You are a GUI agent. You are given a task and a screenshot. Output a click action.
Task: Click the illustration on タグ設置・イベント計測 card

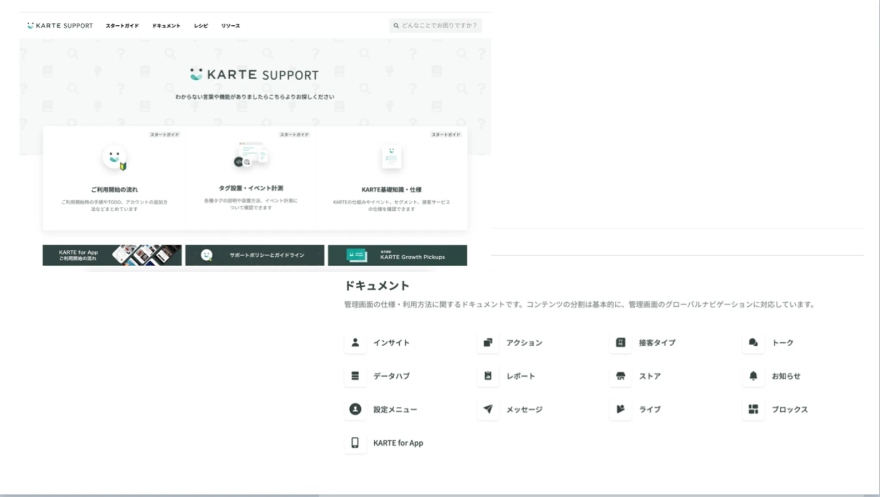pos(251,155)
